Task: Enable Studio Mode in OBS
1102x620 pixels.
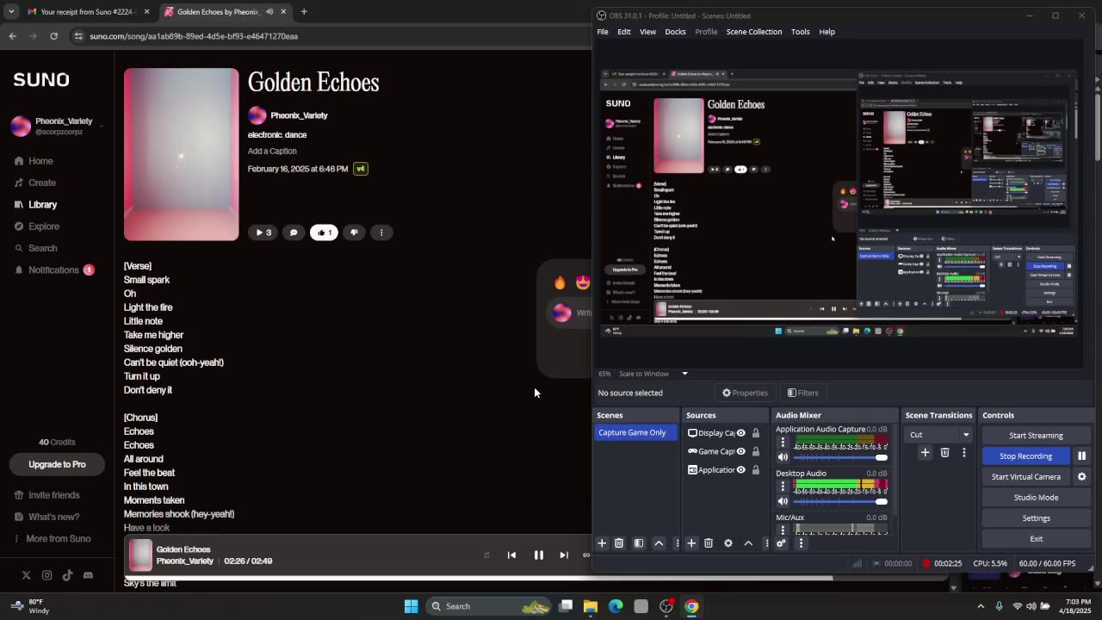Action: coord(1036,498)
